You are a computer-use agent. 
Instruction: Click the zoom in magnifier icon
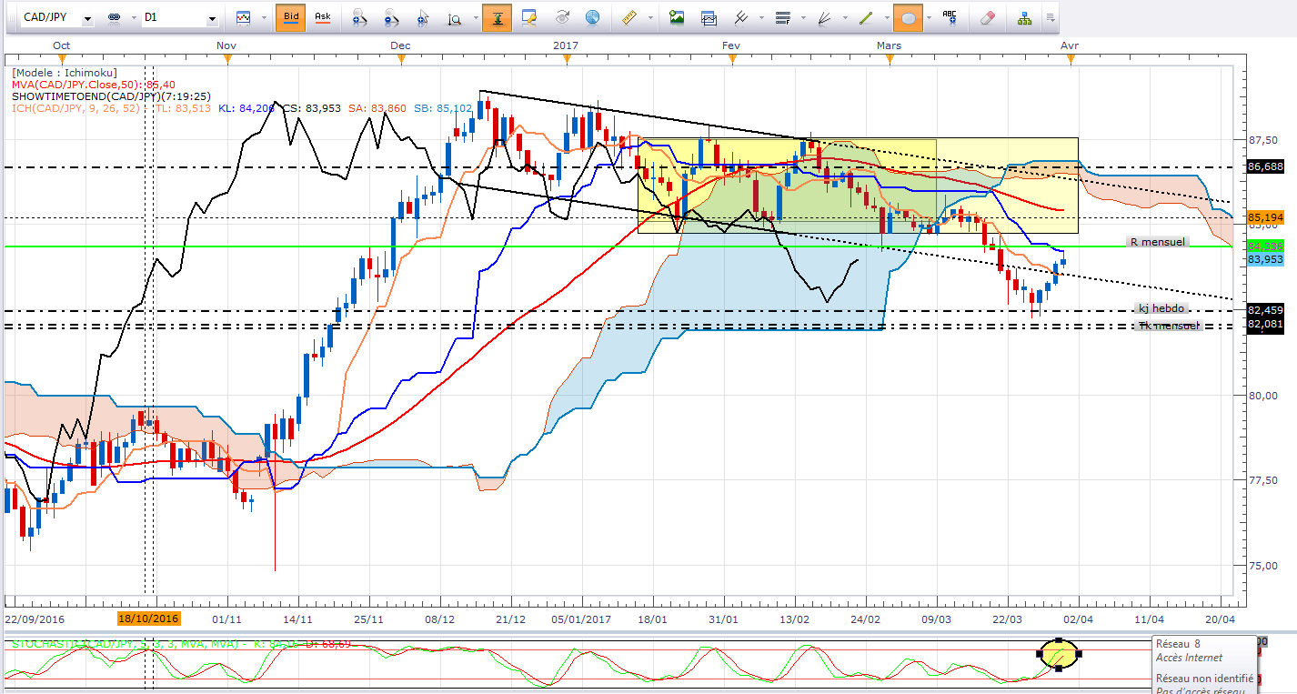pyautogui.click(x=359, y=18)
